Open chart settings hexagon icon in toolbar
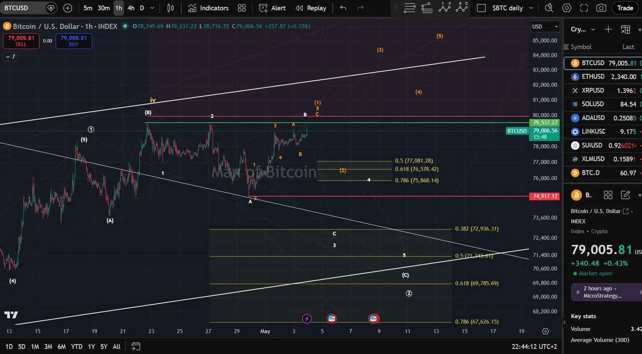642x354 pixels. click(x=567, y=8)
